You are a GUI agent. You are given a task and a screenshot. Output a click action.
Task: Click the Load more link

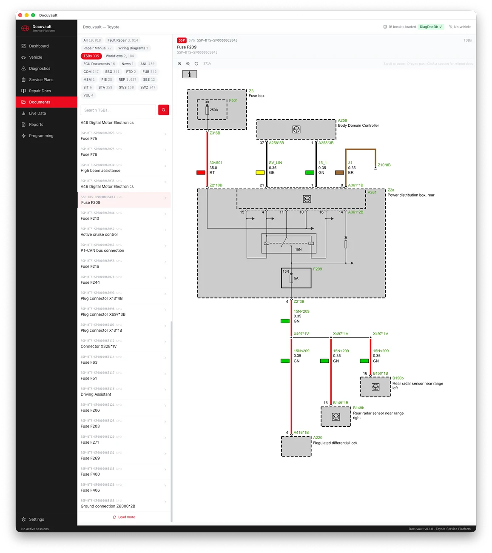coord(124,517)
